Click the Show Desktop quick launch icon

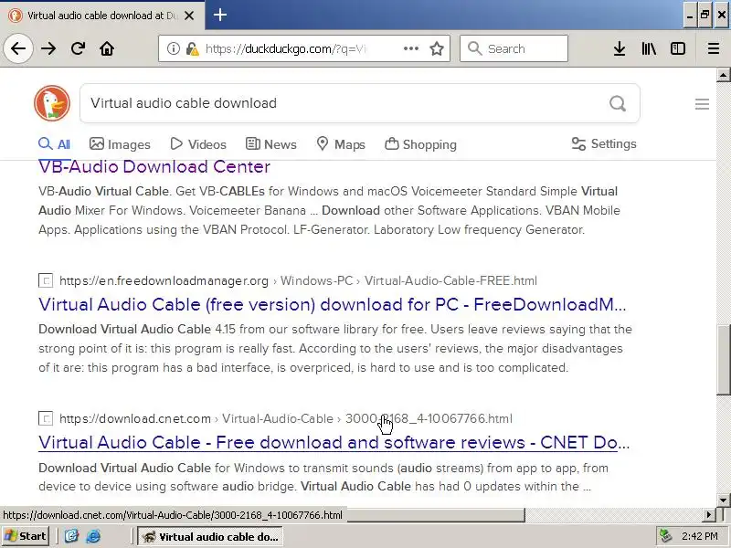(71, 536)
